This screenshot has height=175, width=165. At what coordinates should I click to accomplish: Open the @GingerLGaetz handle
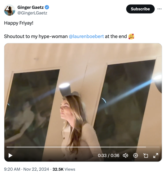(32, 13)
